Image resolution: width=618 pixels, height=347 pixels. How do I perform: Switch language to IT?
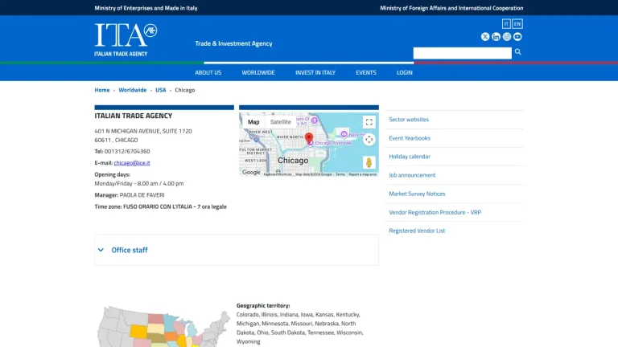pyautogui.click(x=506, y=24)
